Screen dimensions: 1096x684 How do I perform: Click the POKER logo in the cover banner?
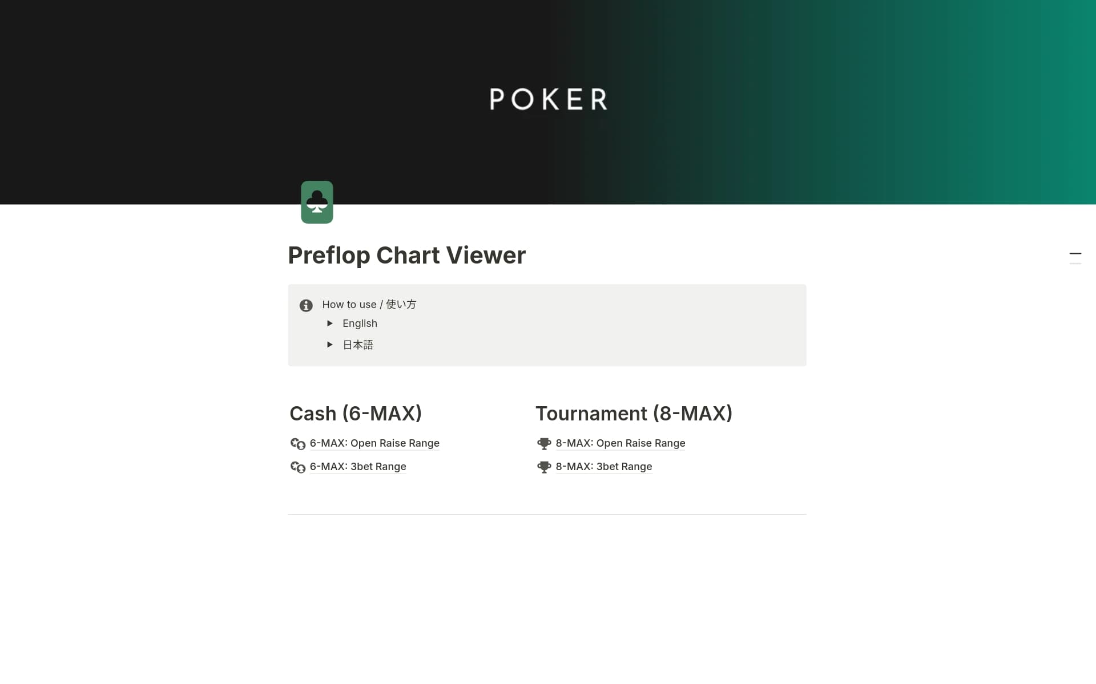[547, 99]
